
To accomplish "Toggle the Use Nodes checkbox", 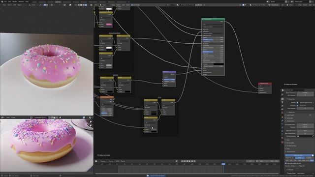I will (132, 5).
